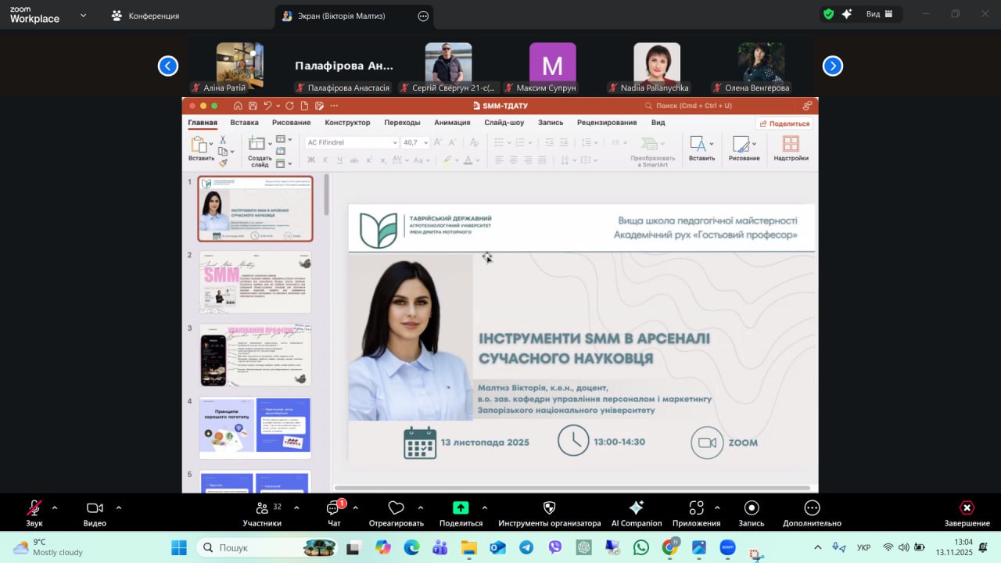Expand the video options arrow beside Видео
The width and height of the screenshot is (1001, 563).
(119, 507)
